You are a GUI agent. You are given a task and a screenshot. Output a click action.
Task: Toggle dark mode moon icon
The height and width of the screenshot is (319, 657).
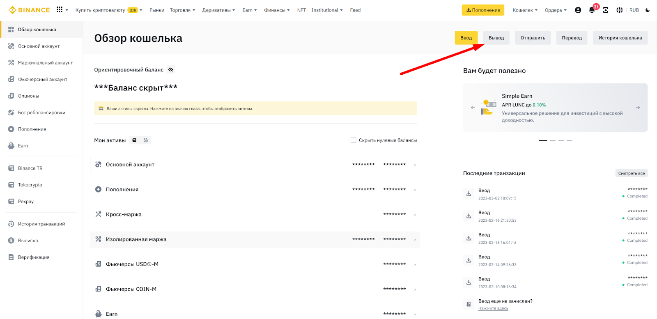[648, 10]
